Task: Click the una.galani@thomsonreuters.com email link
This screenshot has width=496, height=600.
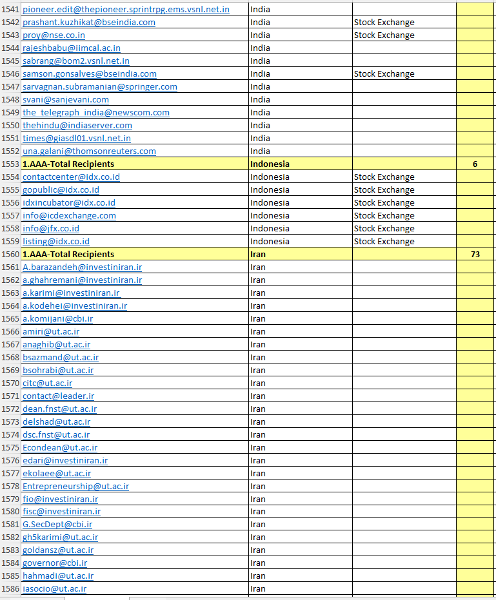Action: coord(89,151)
